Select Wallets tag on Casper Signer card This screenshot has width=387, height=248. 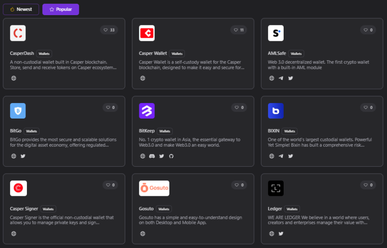pyautogui.click(x=48, y=209)
